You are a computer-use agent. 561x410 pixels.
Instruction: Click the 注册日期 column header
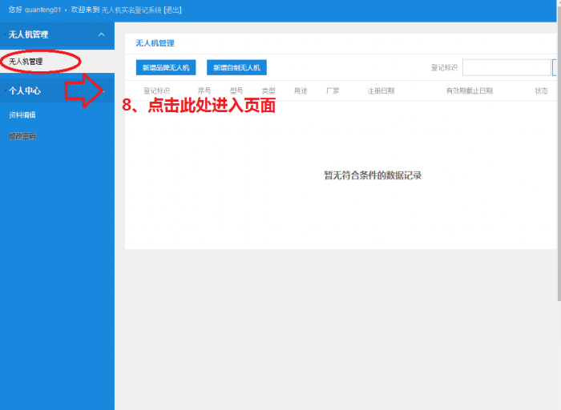pos(381,90)
